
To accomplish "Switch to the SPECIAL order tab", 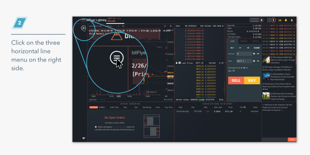I will pyautogui.click(x=255, y=41).
